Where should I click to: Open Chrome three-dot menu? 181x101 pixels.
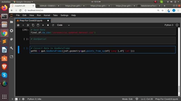tap(178, 10)
